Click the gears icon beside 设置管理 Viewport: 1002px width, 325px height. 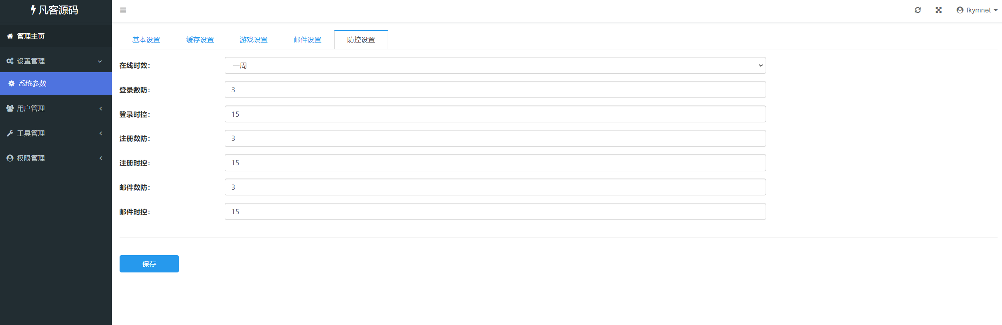coord(10,61)
